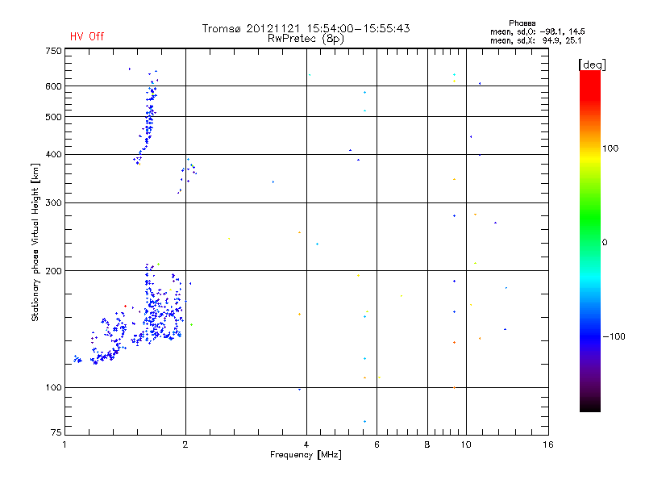The width and height of the screenshot is (645, 484).
Task: Click the y-axis tick label "75"
Action: click(x=56, y=432)
